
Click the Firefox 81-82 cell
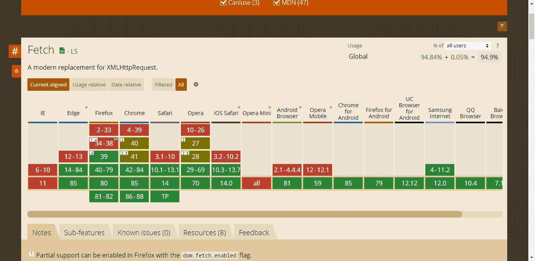click(x=104, y=196)
